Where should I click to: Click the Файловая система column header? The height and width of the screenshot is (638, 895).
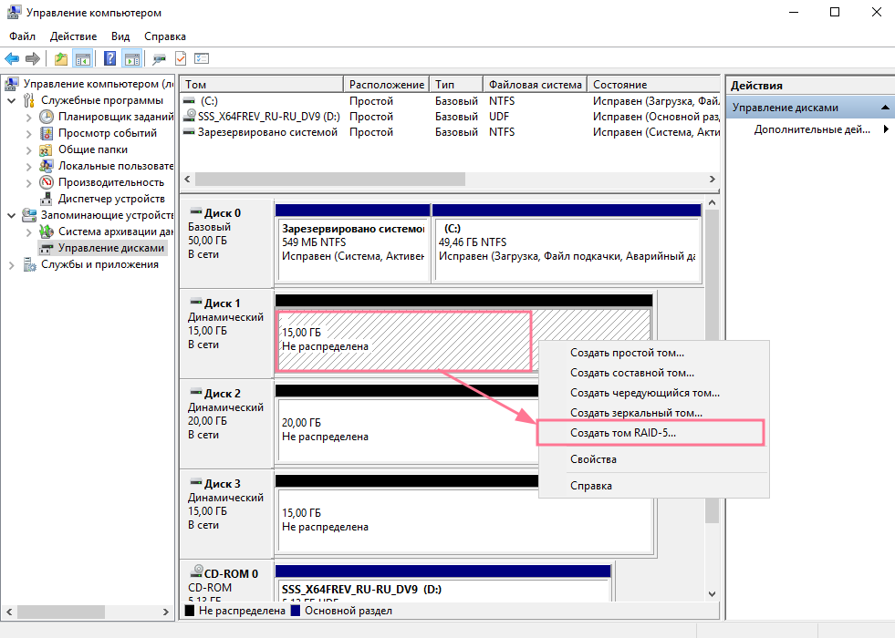click(x=535, y=85)
